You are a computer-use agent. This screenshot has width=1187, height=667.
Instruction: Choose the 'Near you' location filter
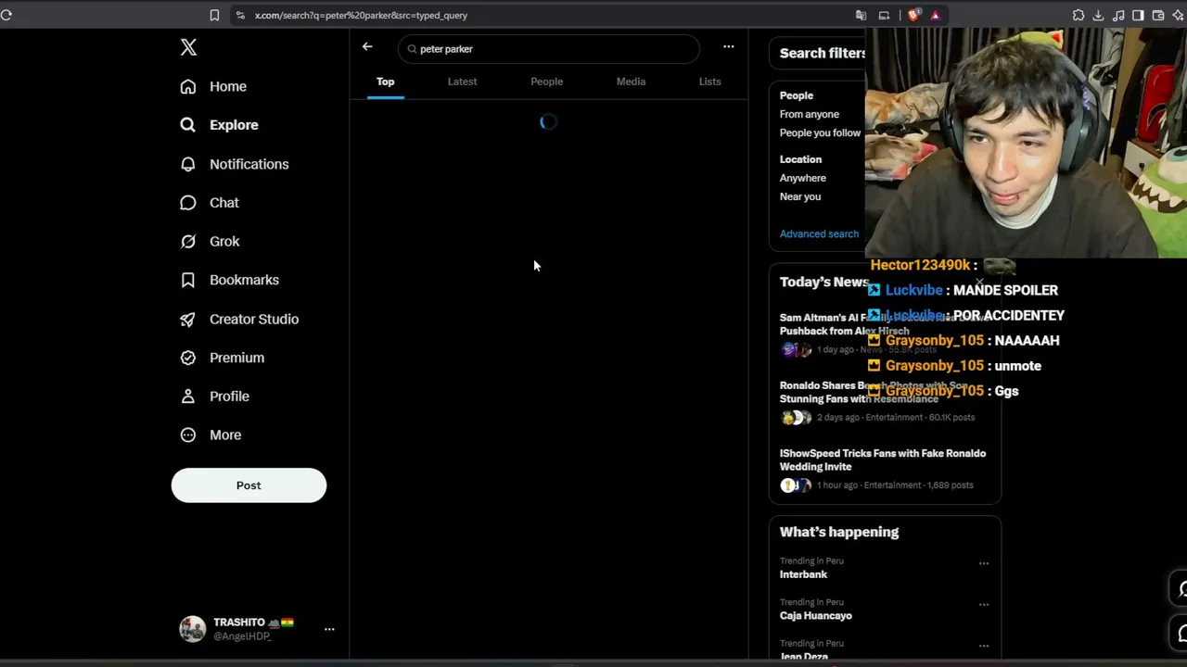pos(800,196)
